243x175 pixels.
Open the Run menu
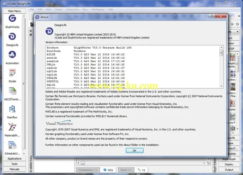tap(85, 9)
